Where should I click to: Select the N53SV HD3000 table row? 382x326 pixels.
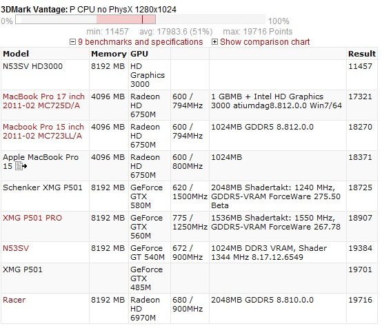coord(190,75)
